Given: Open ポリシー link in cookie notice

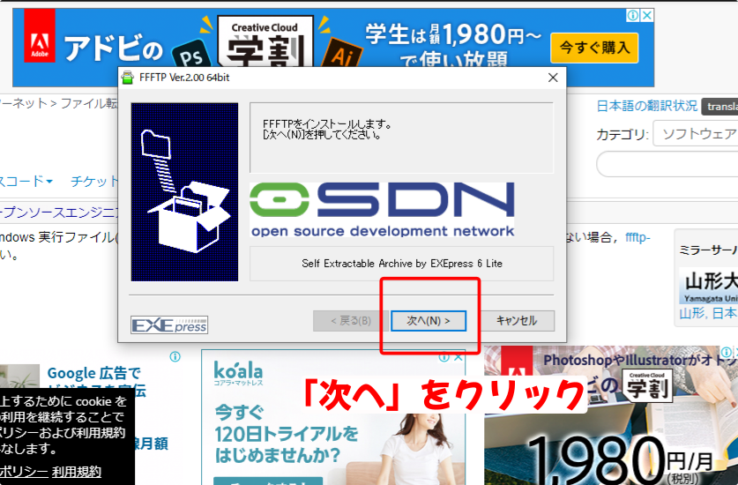Looking at the screenshot, I should pyautogui.click(x=24, y=472).
